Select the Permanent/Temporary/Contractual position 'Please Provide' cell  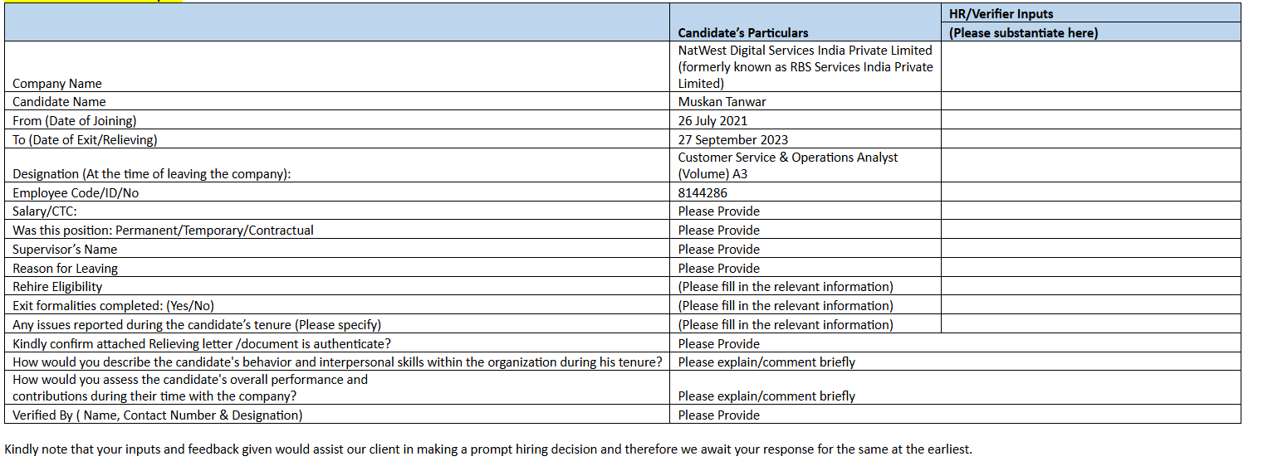719,231
